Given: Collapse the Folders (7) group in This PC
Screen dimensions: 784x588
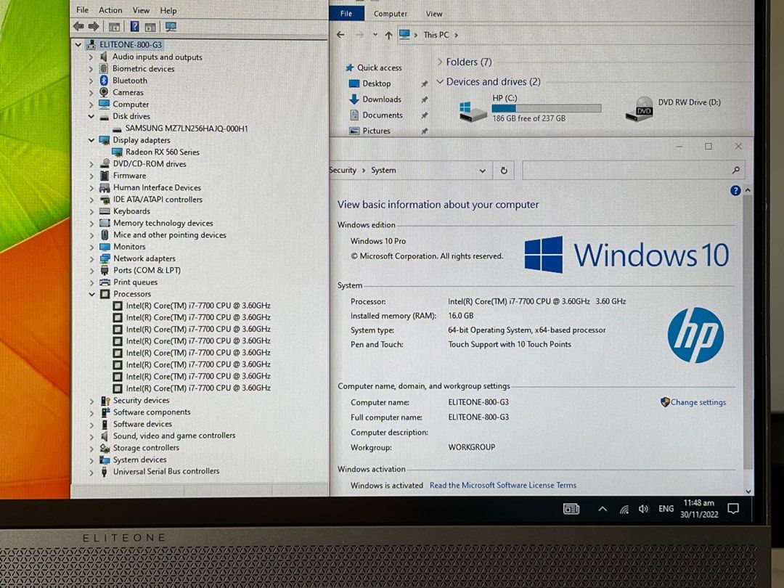Looking at the screenshot, I should point(440,62).
